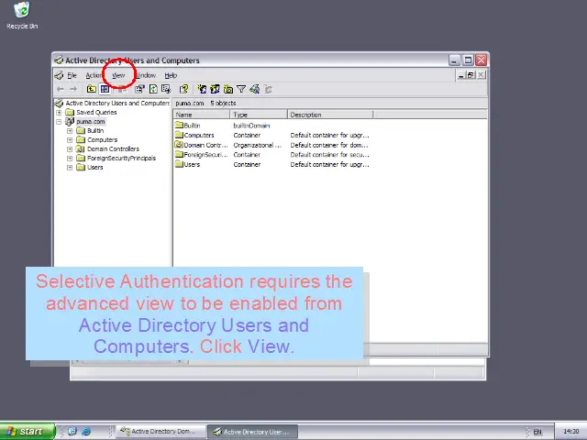
Task: Maximize the Active Directory Users and Computers window
Action: point(468,60)
